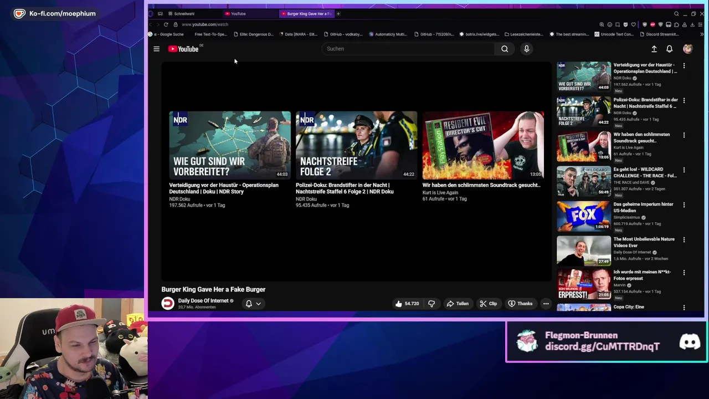Select the Burger King Gave Her tab
709x399 pixels.
tap(306, 13)
